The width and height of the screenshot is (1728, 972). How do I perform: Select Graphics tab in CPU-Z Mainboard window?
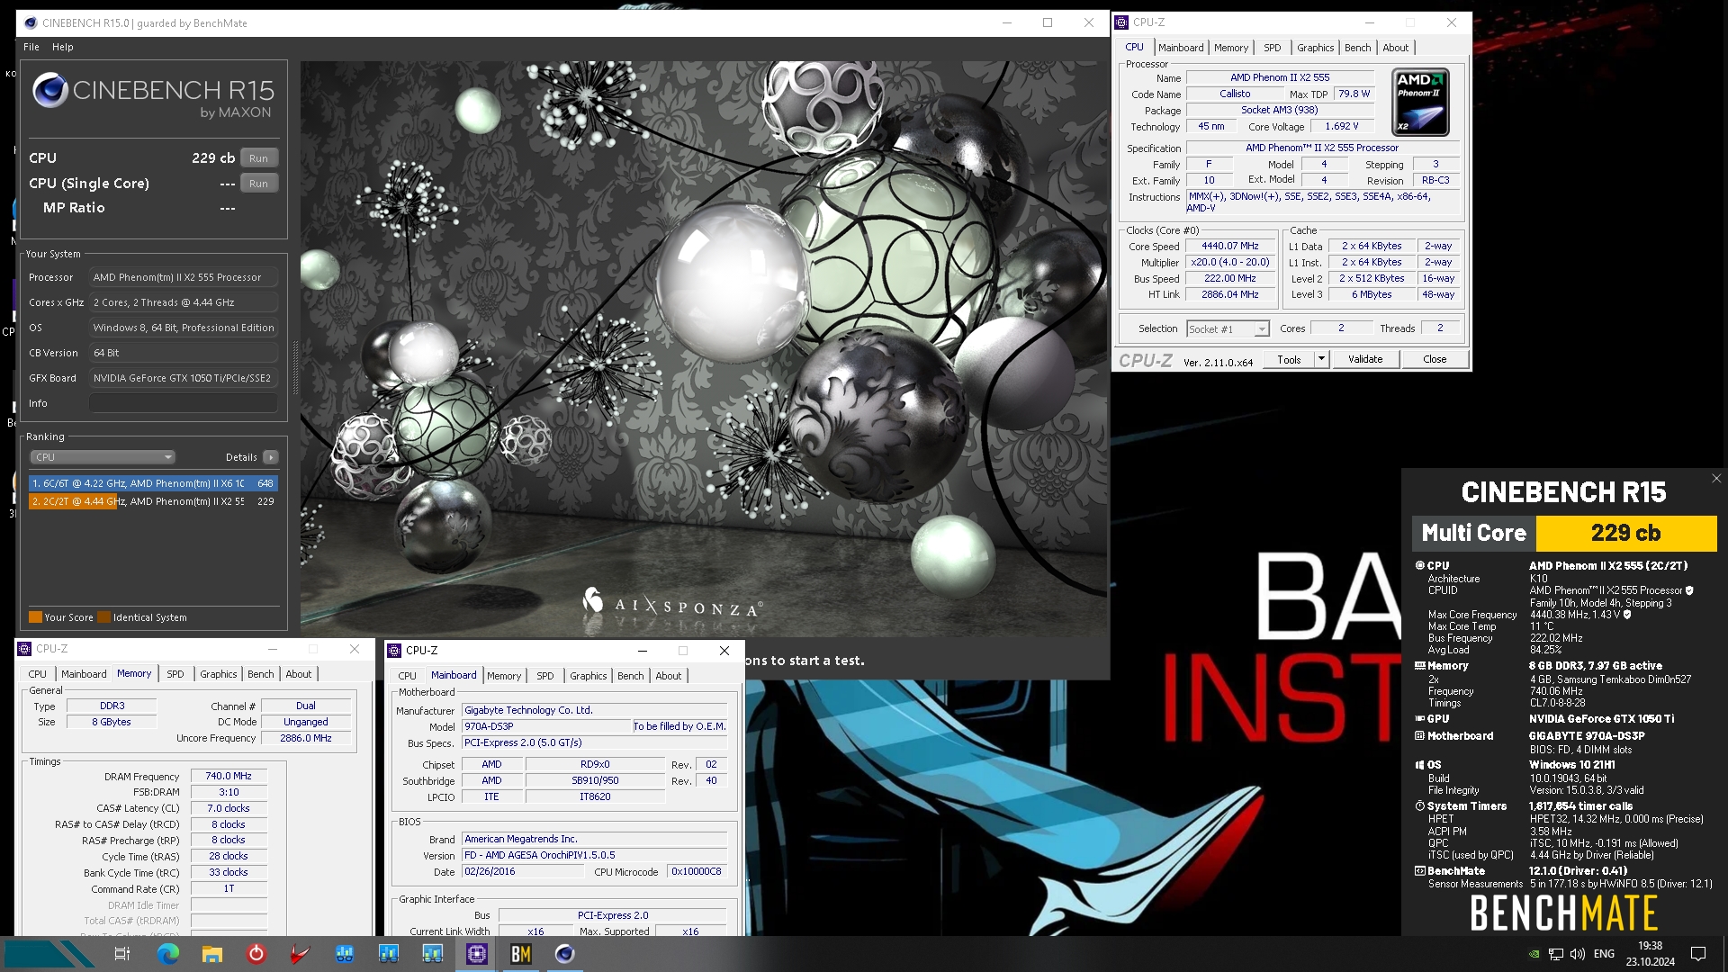(x=588, y=676)
